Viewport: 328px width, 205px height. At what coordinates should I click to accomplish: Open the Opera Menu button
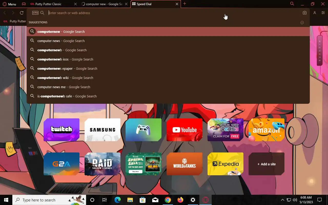pos(9,4)
